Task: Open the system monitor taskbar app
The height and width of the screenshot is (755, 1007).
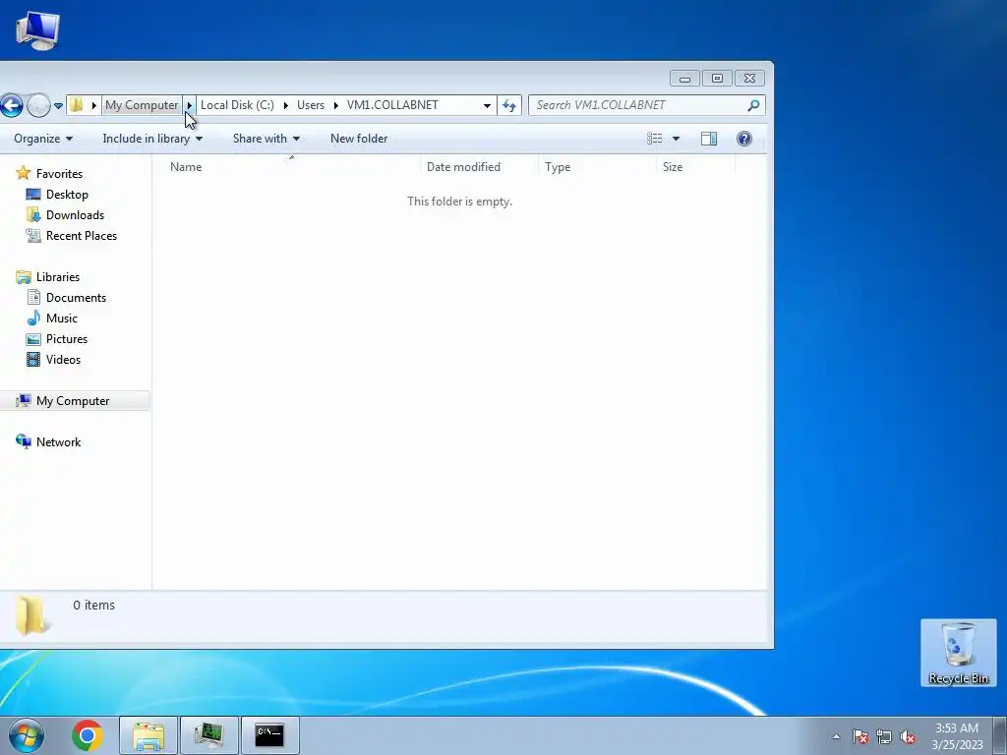Action: coord(208,735)
